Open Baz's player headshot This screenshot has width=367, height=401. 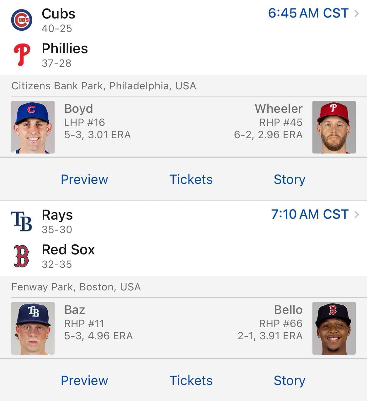33,328
